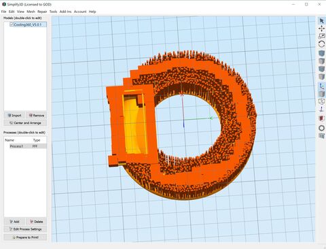
Task: Click the Name column header
Action: pos(10,140)
